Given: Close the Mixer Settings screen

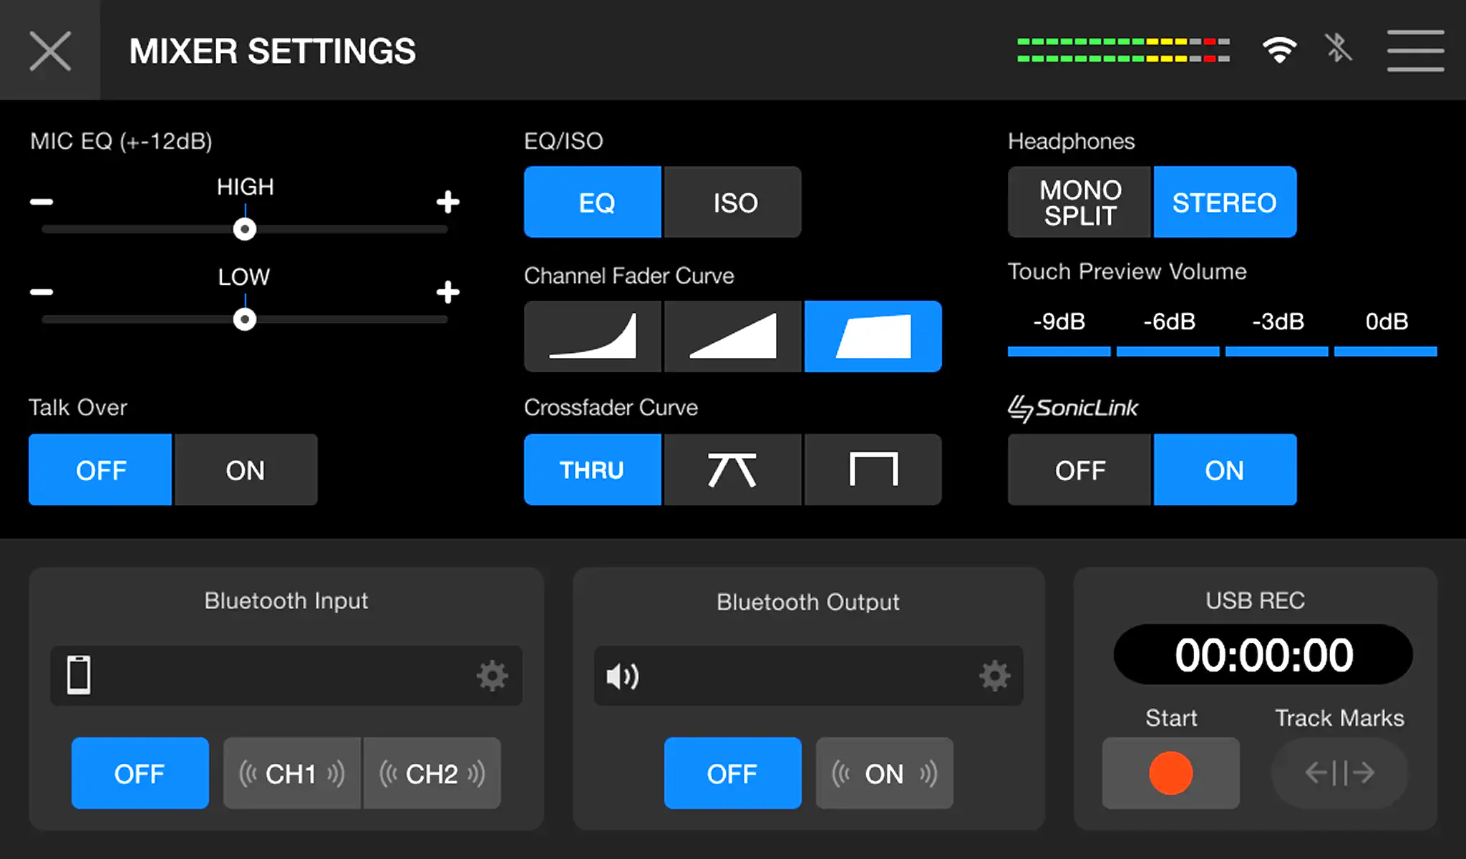Looking at the screenshot, I should (x=50, y=50).
